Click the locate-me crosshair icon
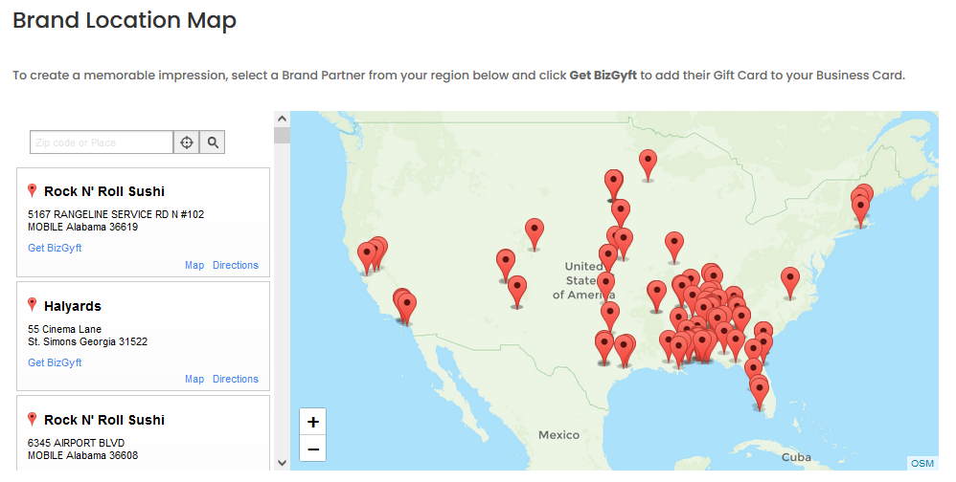Image resolution: width=956 pixels, height=482 pixels. (187, 142)
